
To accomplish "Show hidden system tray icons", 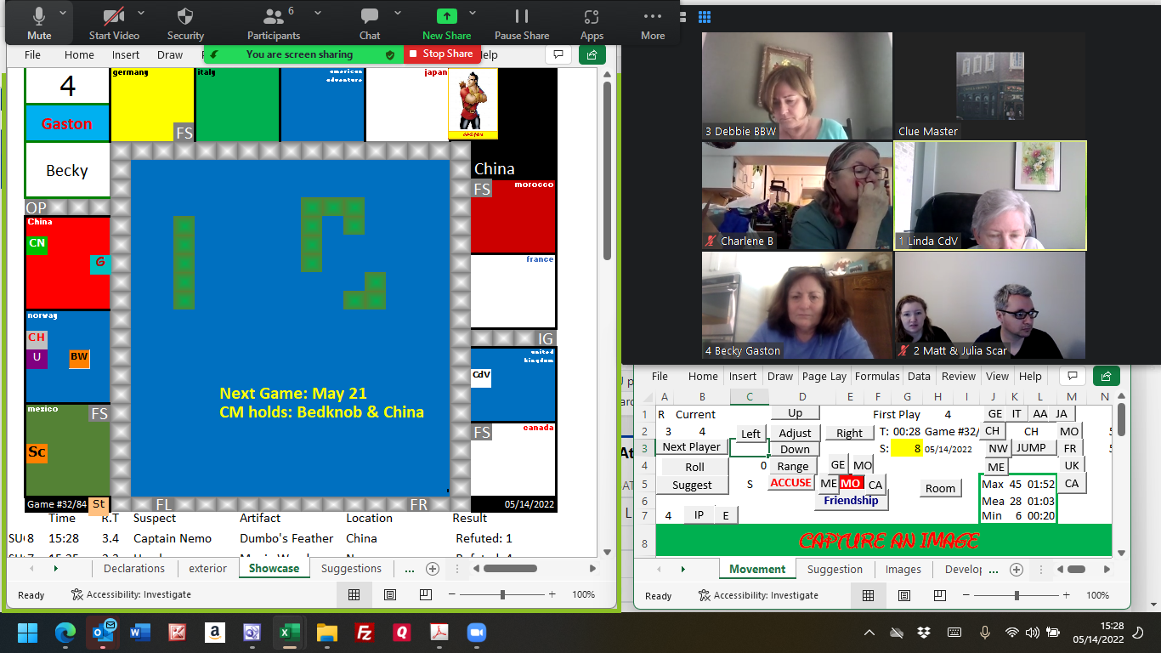I will pyautogui.click(x=869, y=633).
